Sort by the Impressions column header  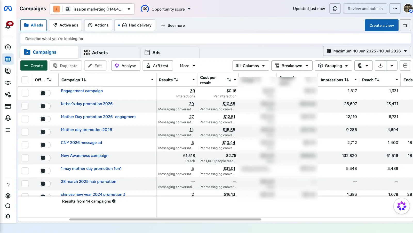335,80
